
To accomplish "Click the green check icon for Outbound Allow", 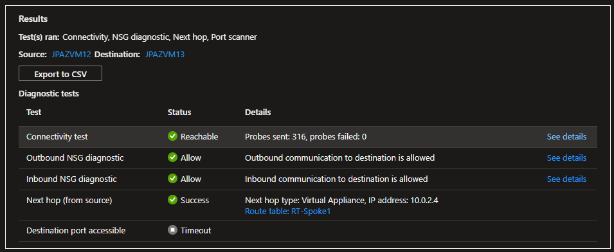I will click(x=172, y=157).
